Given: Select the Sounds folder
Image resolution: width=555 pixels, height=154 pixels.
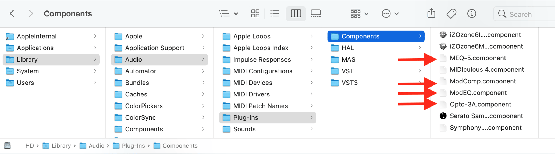Looking at the screenshot, I should pos(268,129).
